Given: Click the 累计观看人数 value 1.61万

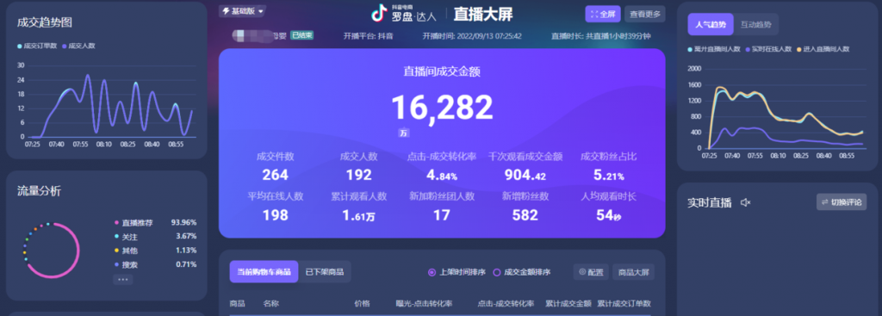Looking at the screenshot, I should pos(359,214).
